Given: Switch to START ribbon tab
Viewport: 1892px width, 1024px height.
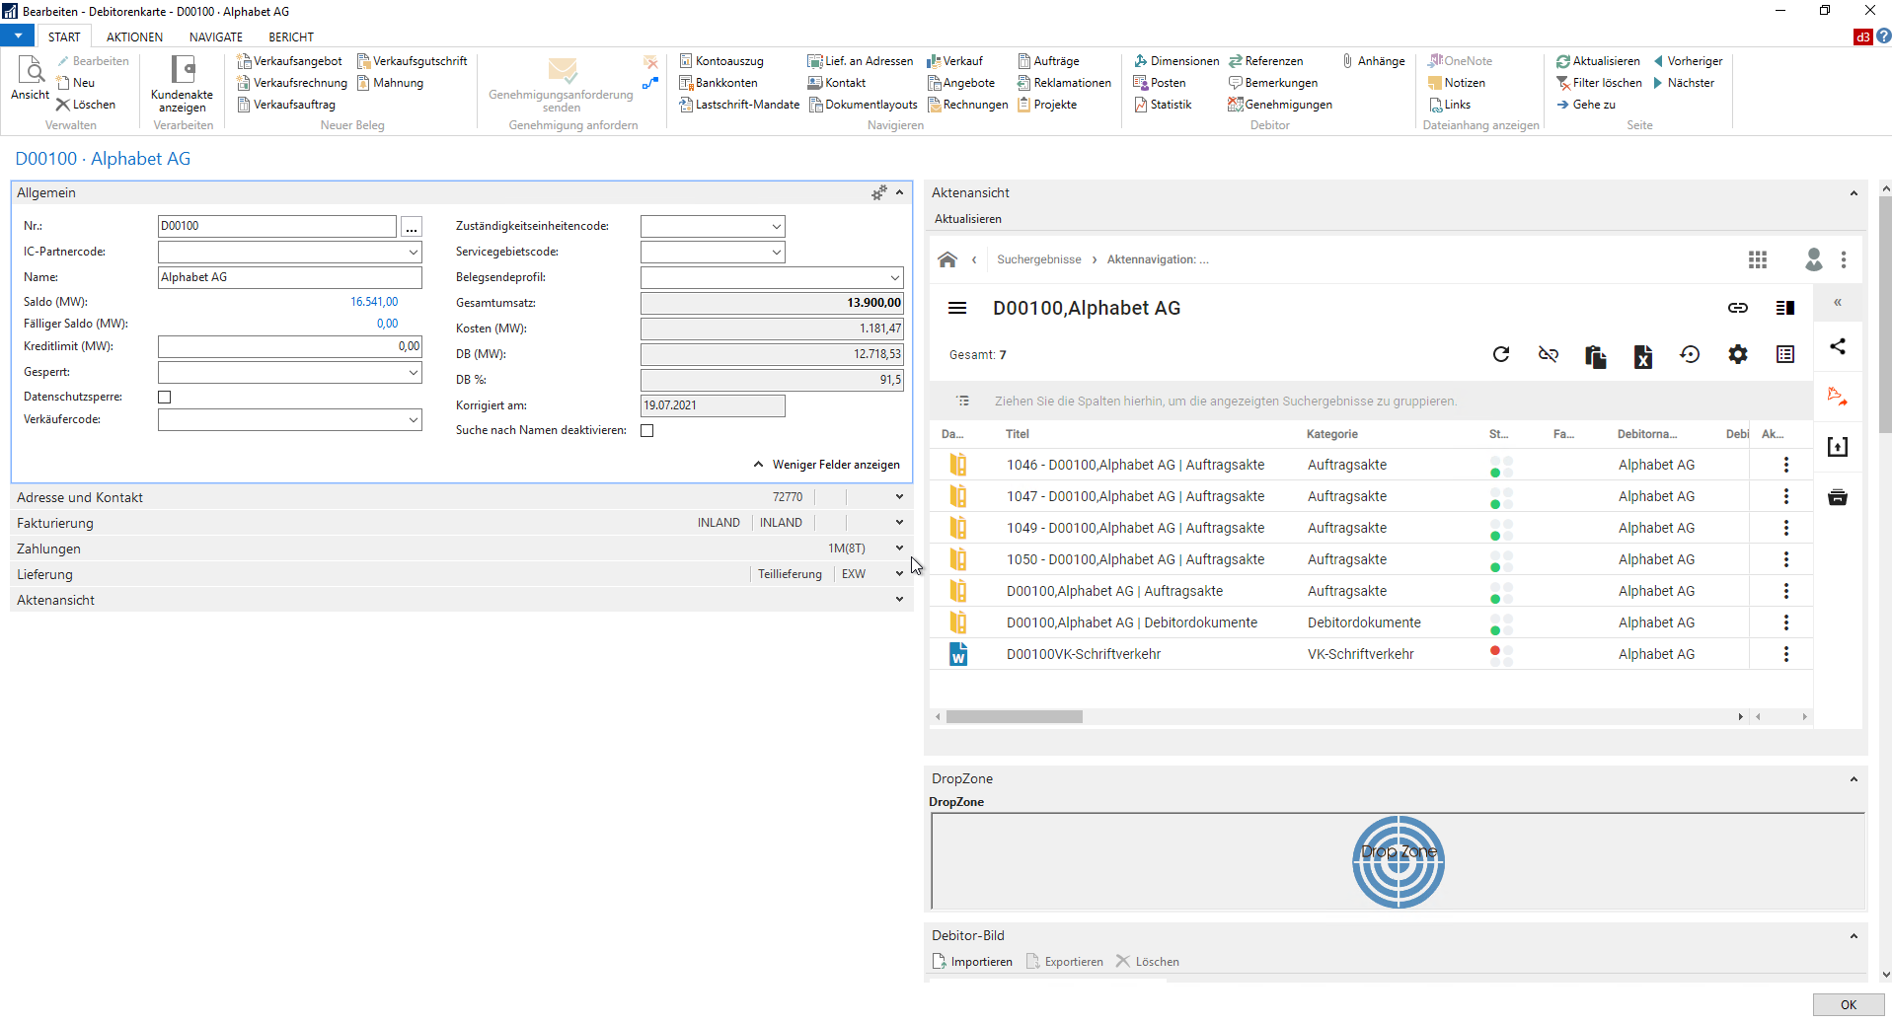Looking at the screenshot, I should (64, 37).
